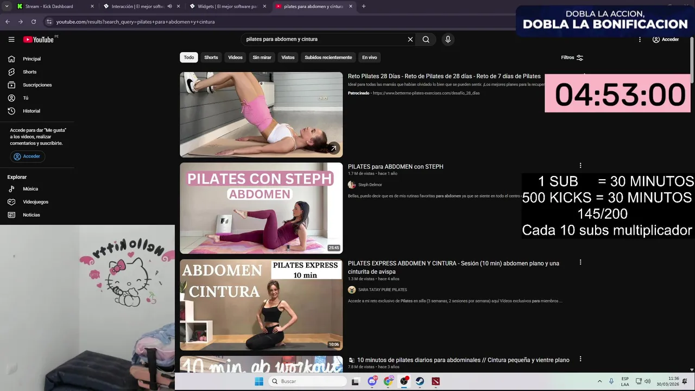Reload the page with the refresh icon
The width and height of the screenshot is (695, 391).
point(34,22)
